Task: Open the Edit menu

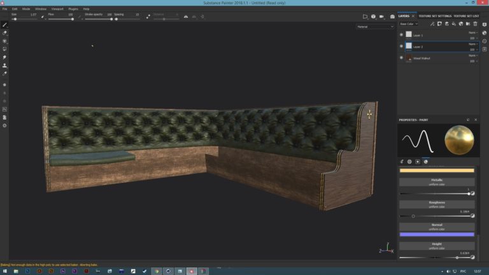Action: pyautogui.click(x=15, y=9)
